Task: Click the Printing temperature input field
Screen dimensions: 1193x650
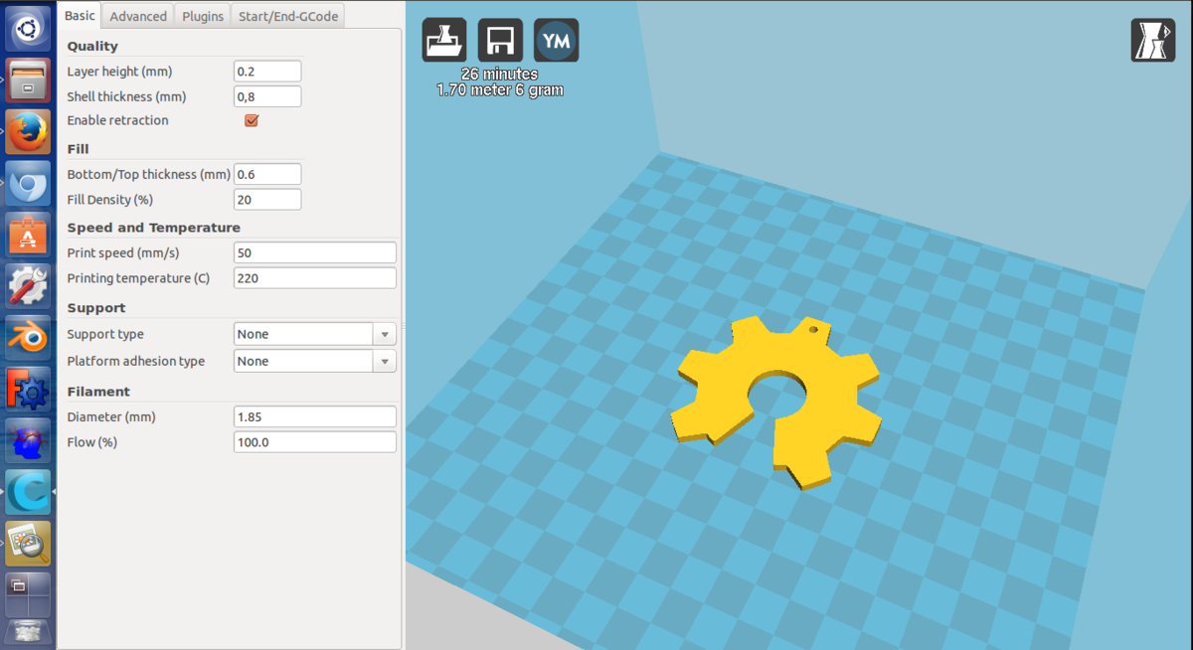Action: (x=315, y=278)
